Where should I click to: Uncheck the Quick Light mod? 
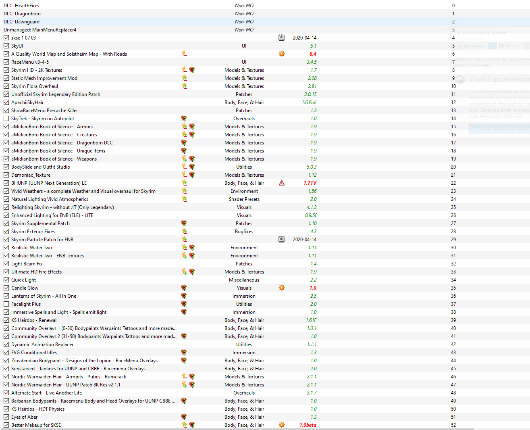[x=6, y=280]
